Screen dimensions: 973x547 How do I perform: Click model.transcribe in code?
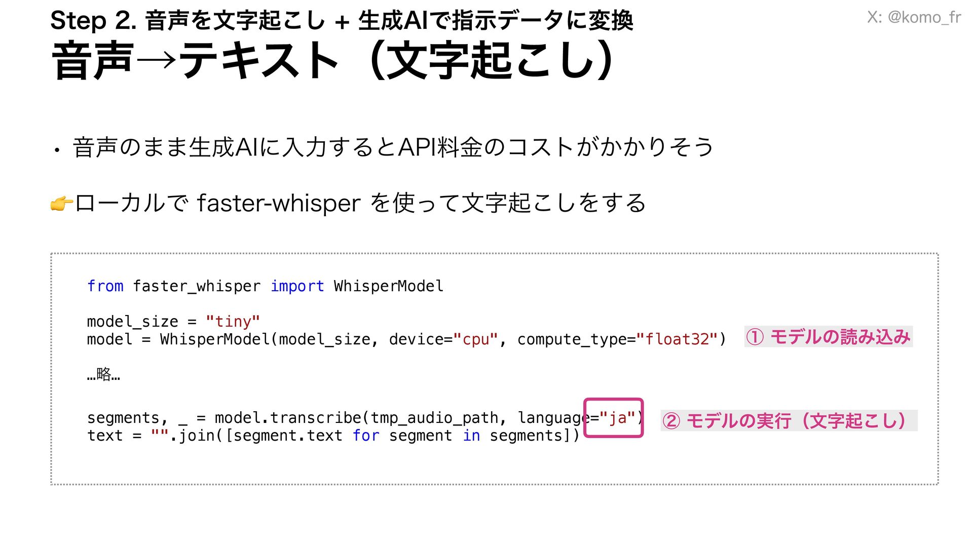point(287,418)
